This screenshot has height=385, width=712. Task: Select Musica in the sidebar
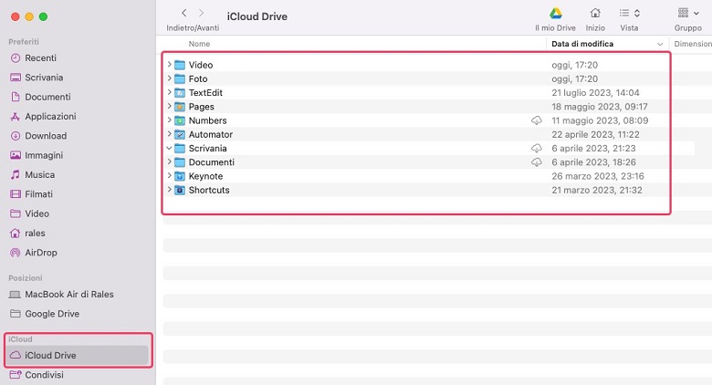click(32, 175)
